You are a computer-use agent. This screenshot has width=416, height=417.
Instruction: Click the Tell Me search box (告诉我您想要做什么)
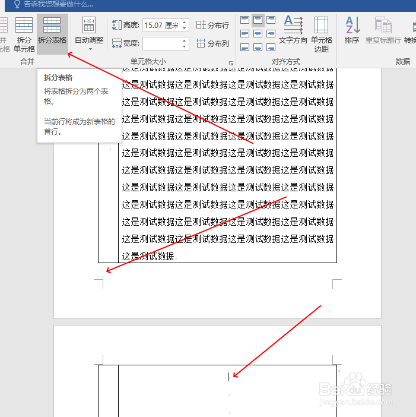click(58, 4)
